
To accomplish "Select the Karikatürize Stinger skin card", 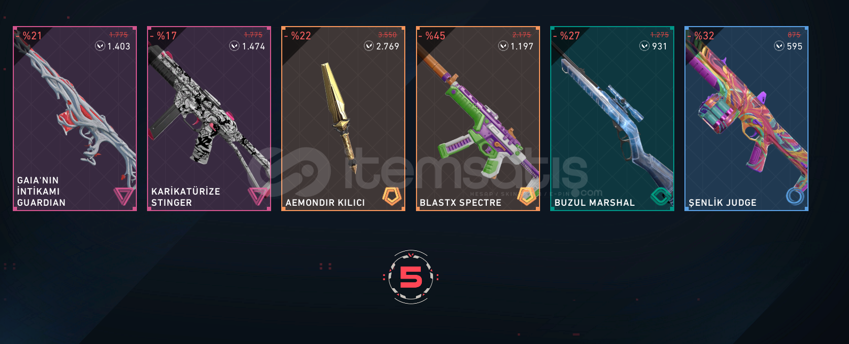I will click(x=209, y=119).
